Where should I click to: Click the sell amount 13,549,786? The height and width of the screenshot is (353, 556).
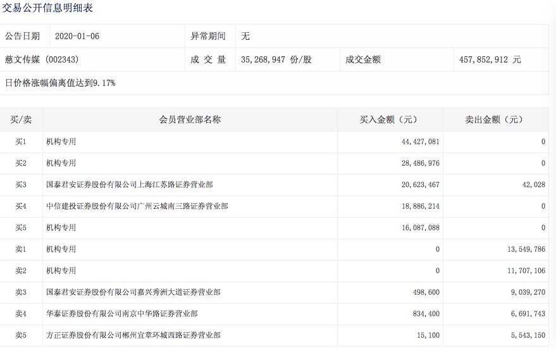tap(526, 249)
